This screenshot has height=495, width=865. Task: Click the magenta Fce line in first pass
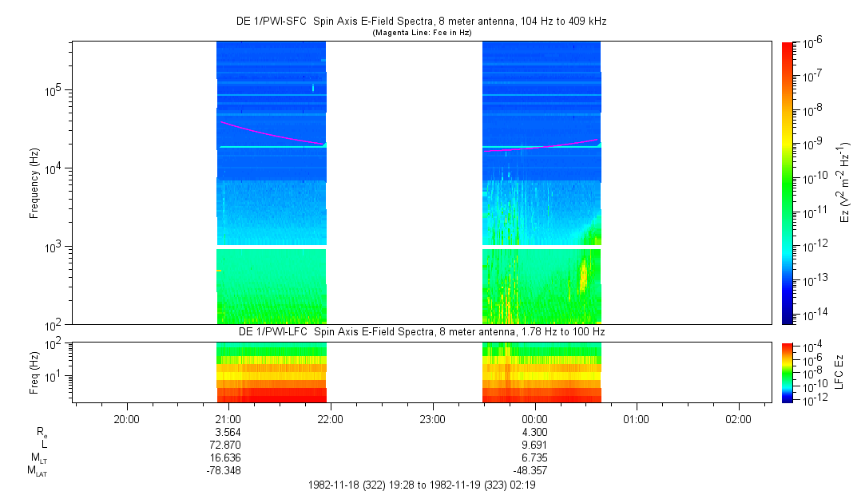pos(272,133)
